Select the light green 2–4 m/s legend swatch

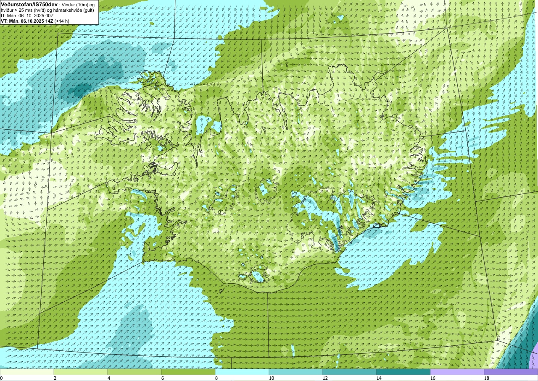point(81,372)
